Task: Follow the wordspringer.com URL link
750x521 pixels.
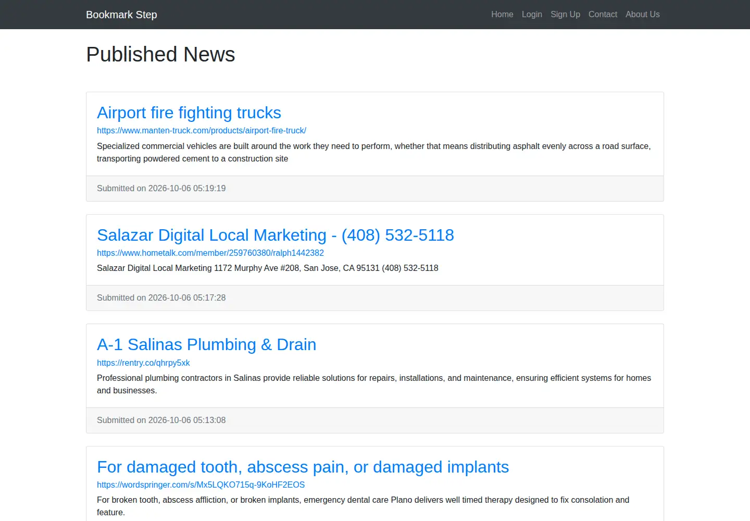Action: (201, 485)
